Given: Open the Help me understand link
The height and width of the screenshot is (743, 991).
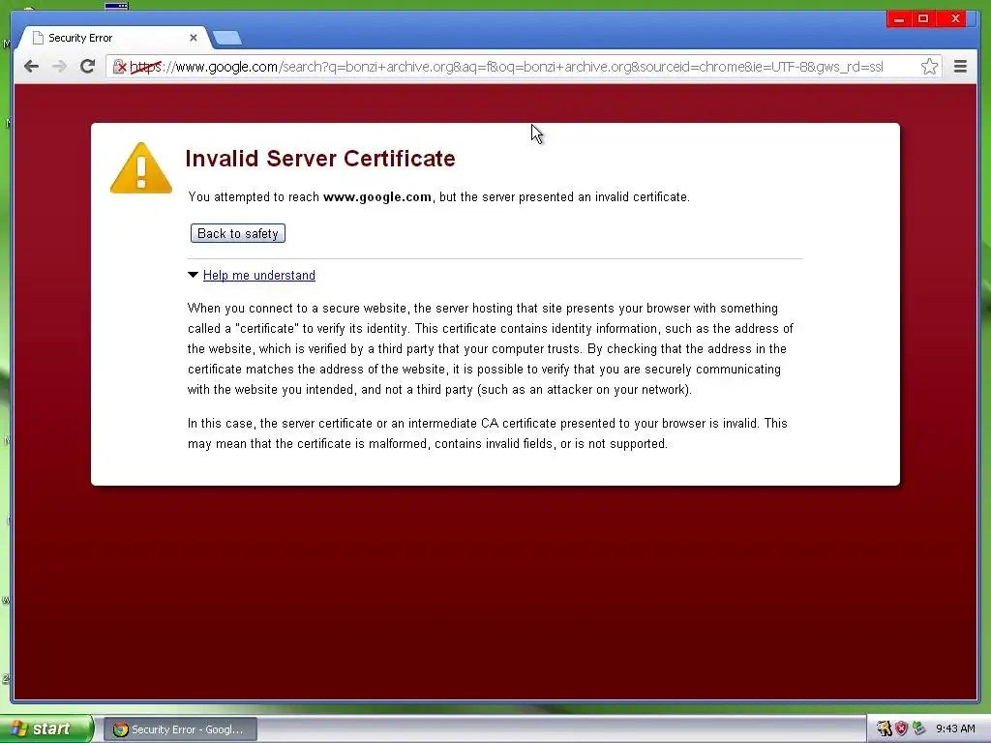Looking at the screenshot, I should point(259,275).
